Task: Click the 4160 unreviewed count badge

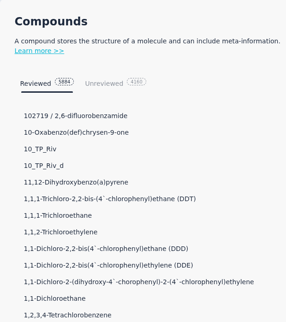Action: point(137,82)
